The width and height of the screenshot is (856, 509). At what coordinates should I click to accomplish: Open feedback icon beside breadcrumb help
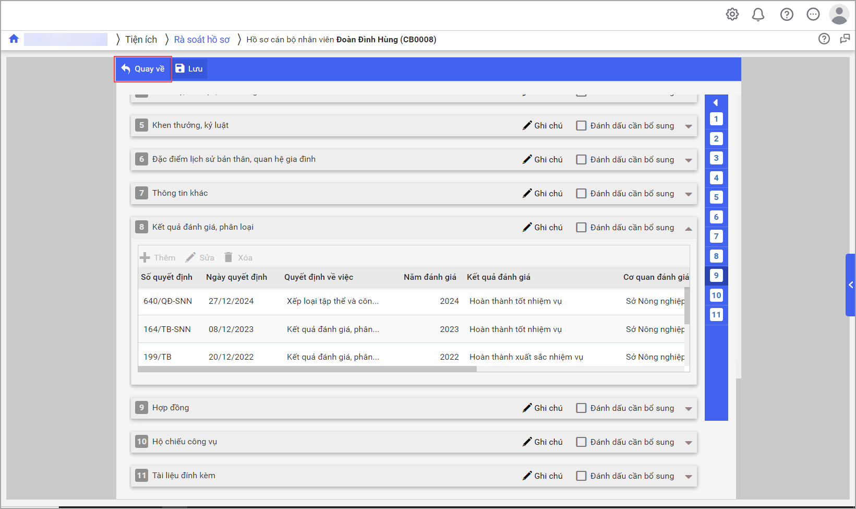pyautogui.click(x=845, y=39)
